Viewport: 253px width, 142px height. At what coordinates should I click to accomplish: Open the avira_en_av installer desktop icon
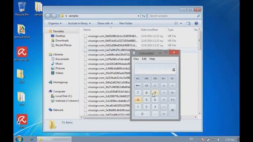[22, 54]
